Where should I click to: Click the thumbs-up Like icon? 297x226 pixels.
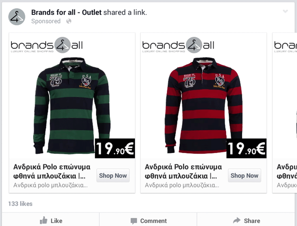coord(43,220)
